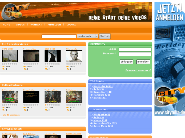Image resolution: width=185 pixels, height=138 pixels.
Task: Follow the 'Passwort vergessen?' link
Action: point(138,70)
